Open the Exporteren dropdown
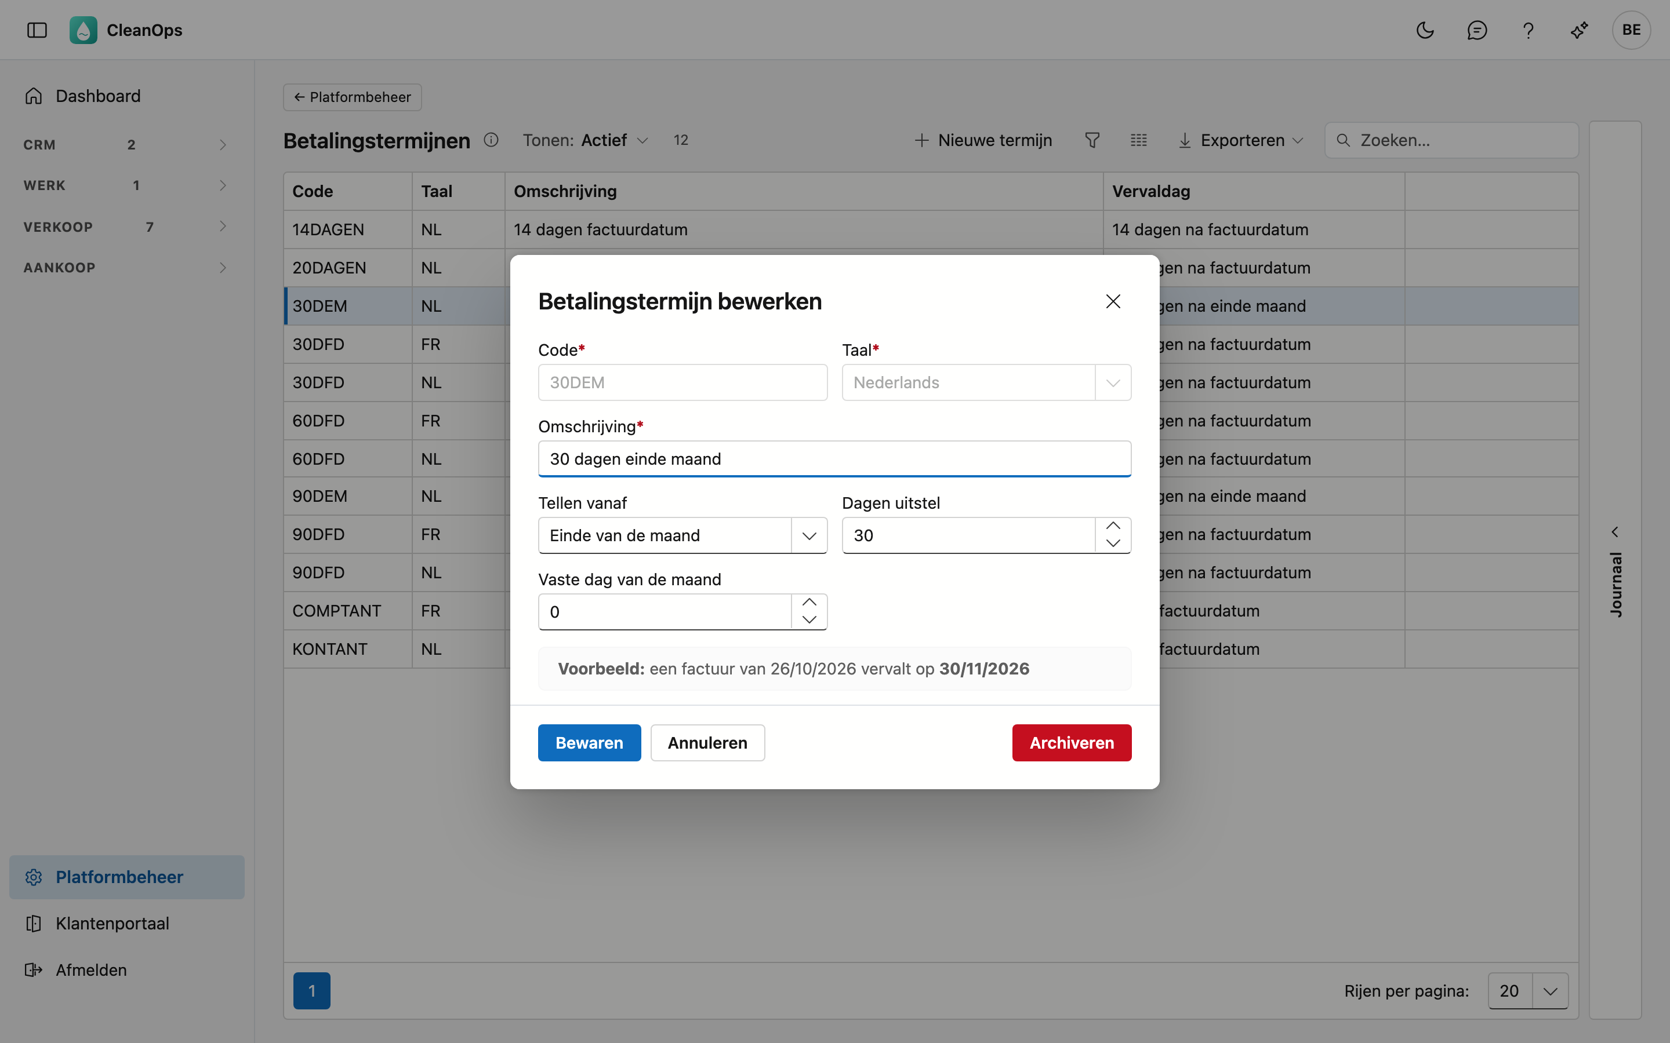This screenshot has width=1670, height=1043. click(x=1241, y=140)
